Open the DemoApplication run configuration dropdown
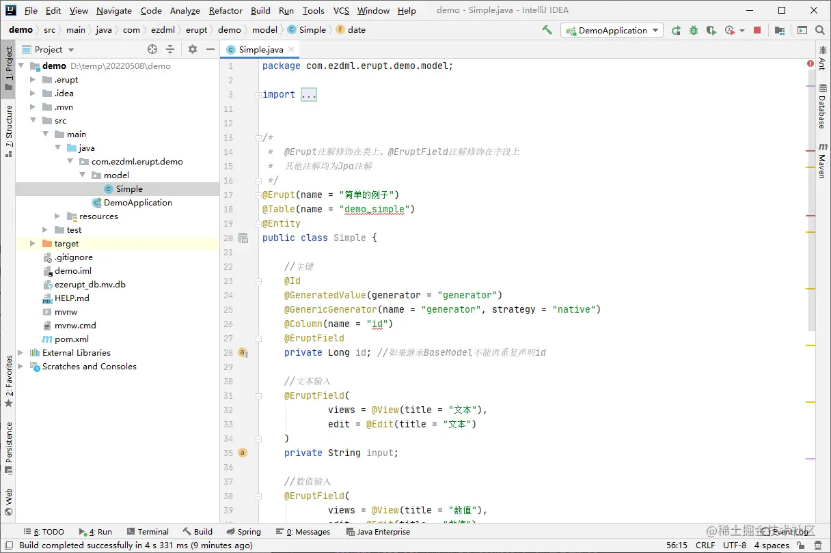This screenshot has width=831, height=553. pos(612,30)
